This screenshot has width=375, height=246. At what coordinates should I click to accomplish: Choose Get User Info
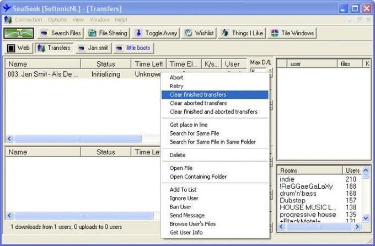coord(215,232)
